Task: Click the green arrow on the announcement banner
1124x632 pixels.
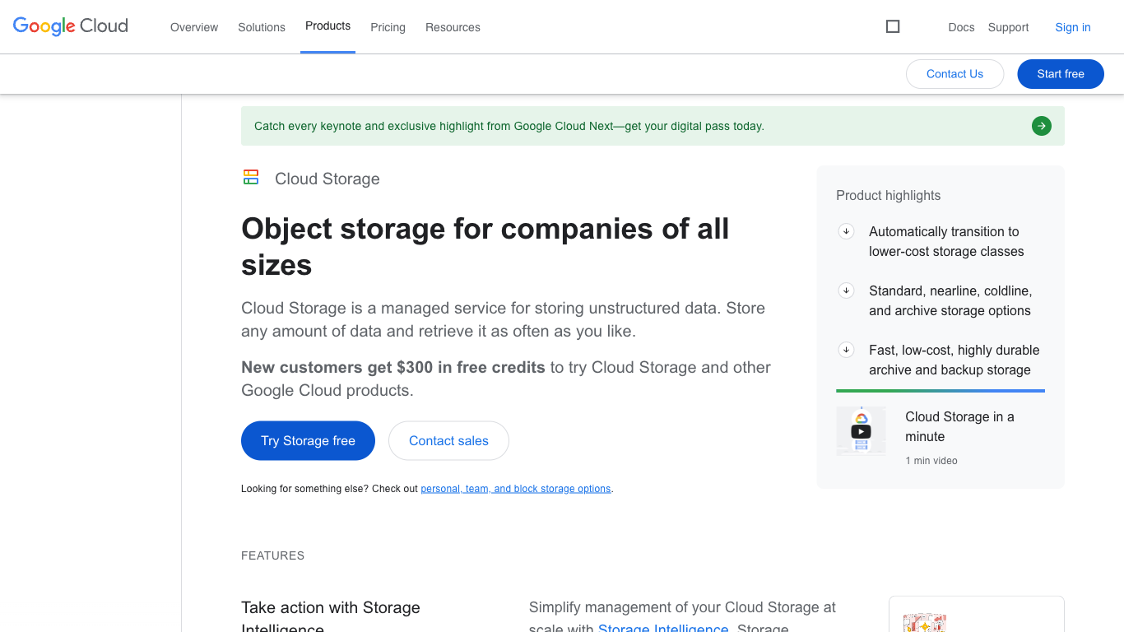Action: tap(1042, 126)
